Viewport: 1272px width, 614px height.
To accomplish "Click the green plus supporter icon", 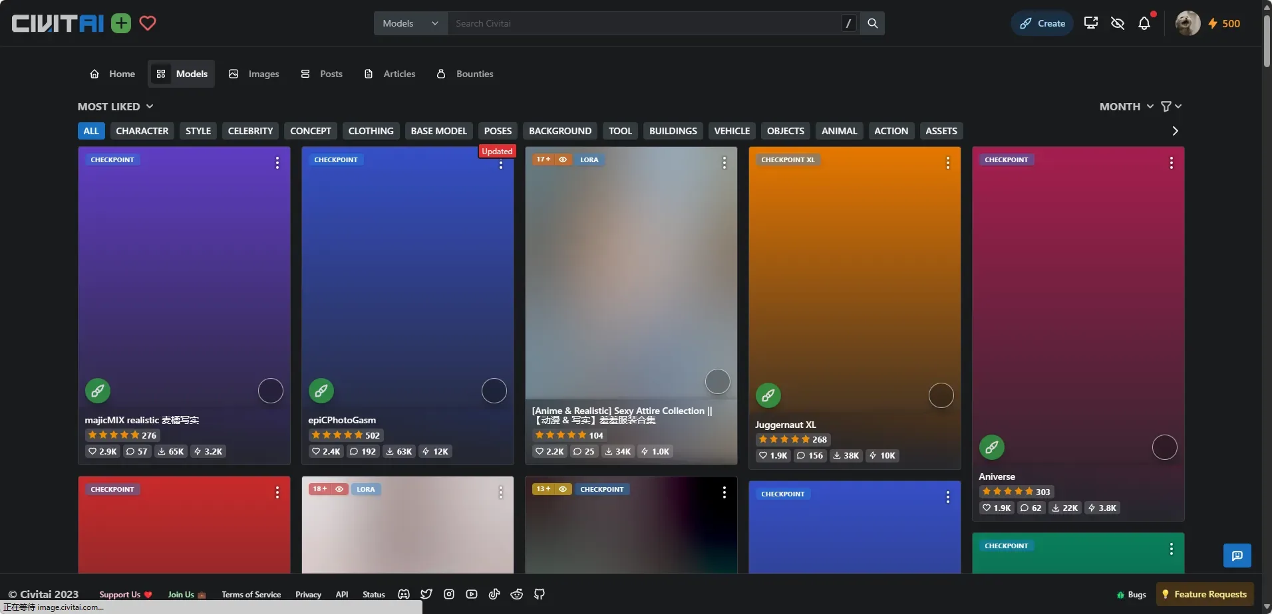I will 120,23.
